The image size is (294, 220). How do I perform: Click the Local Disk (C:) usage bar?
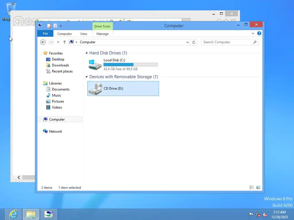pos(131,65)
